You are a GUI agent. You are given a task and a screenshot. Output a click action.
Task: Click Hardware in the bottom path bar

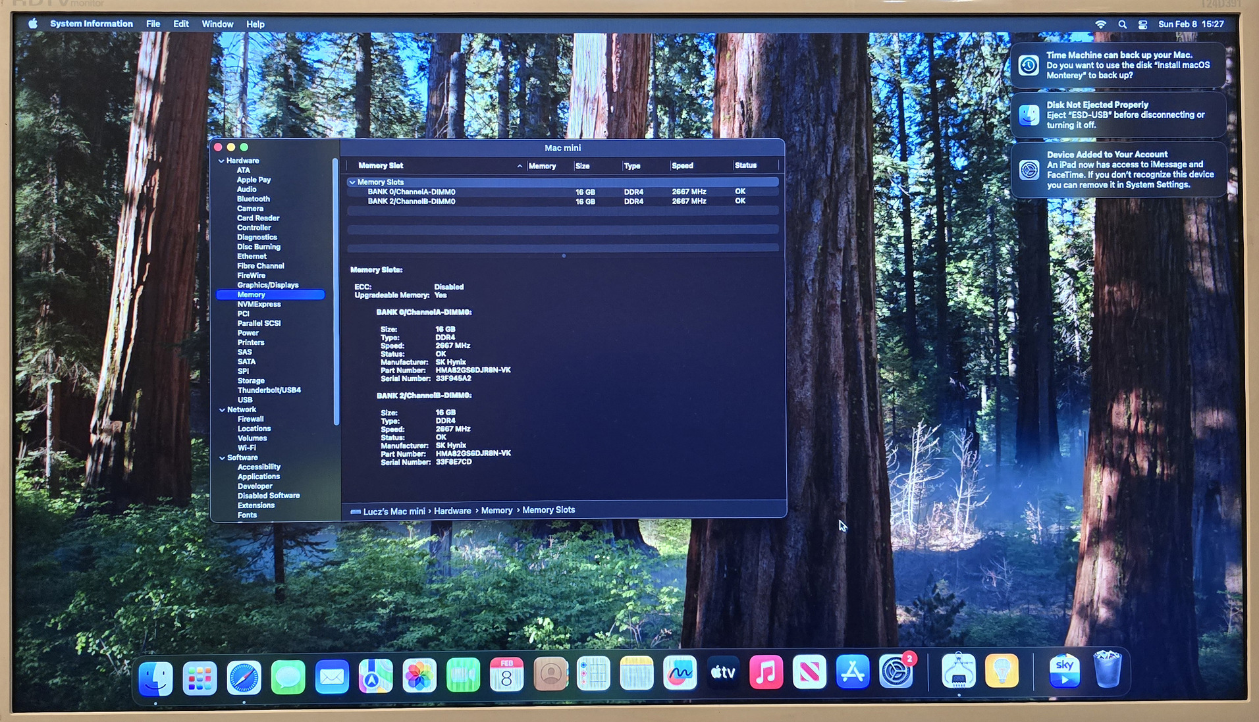point(452,511)
